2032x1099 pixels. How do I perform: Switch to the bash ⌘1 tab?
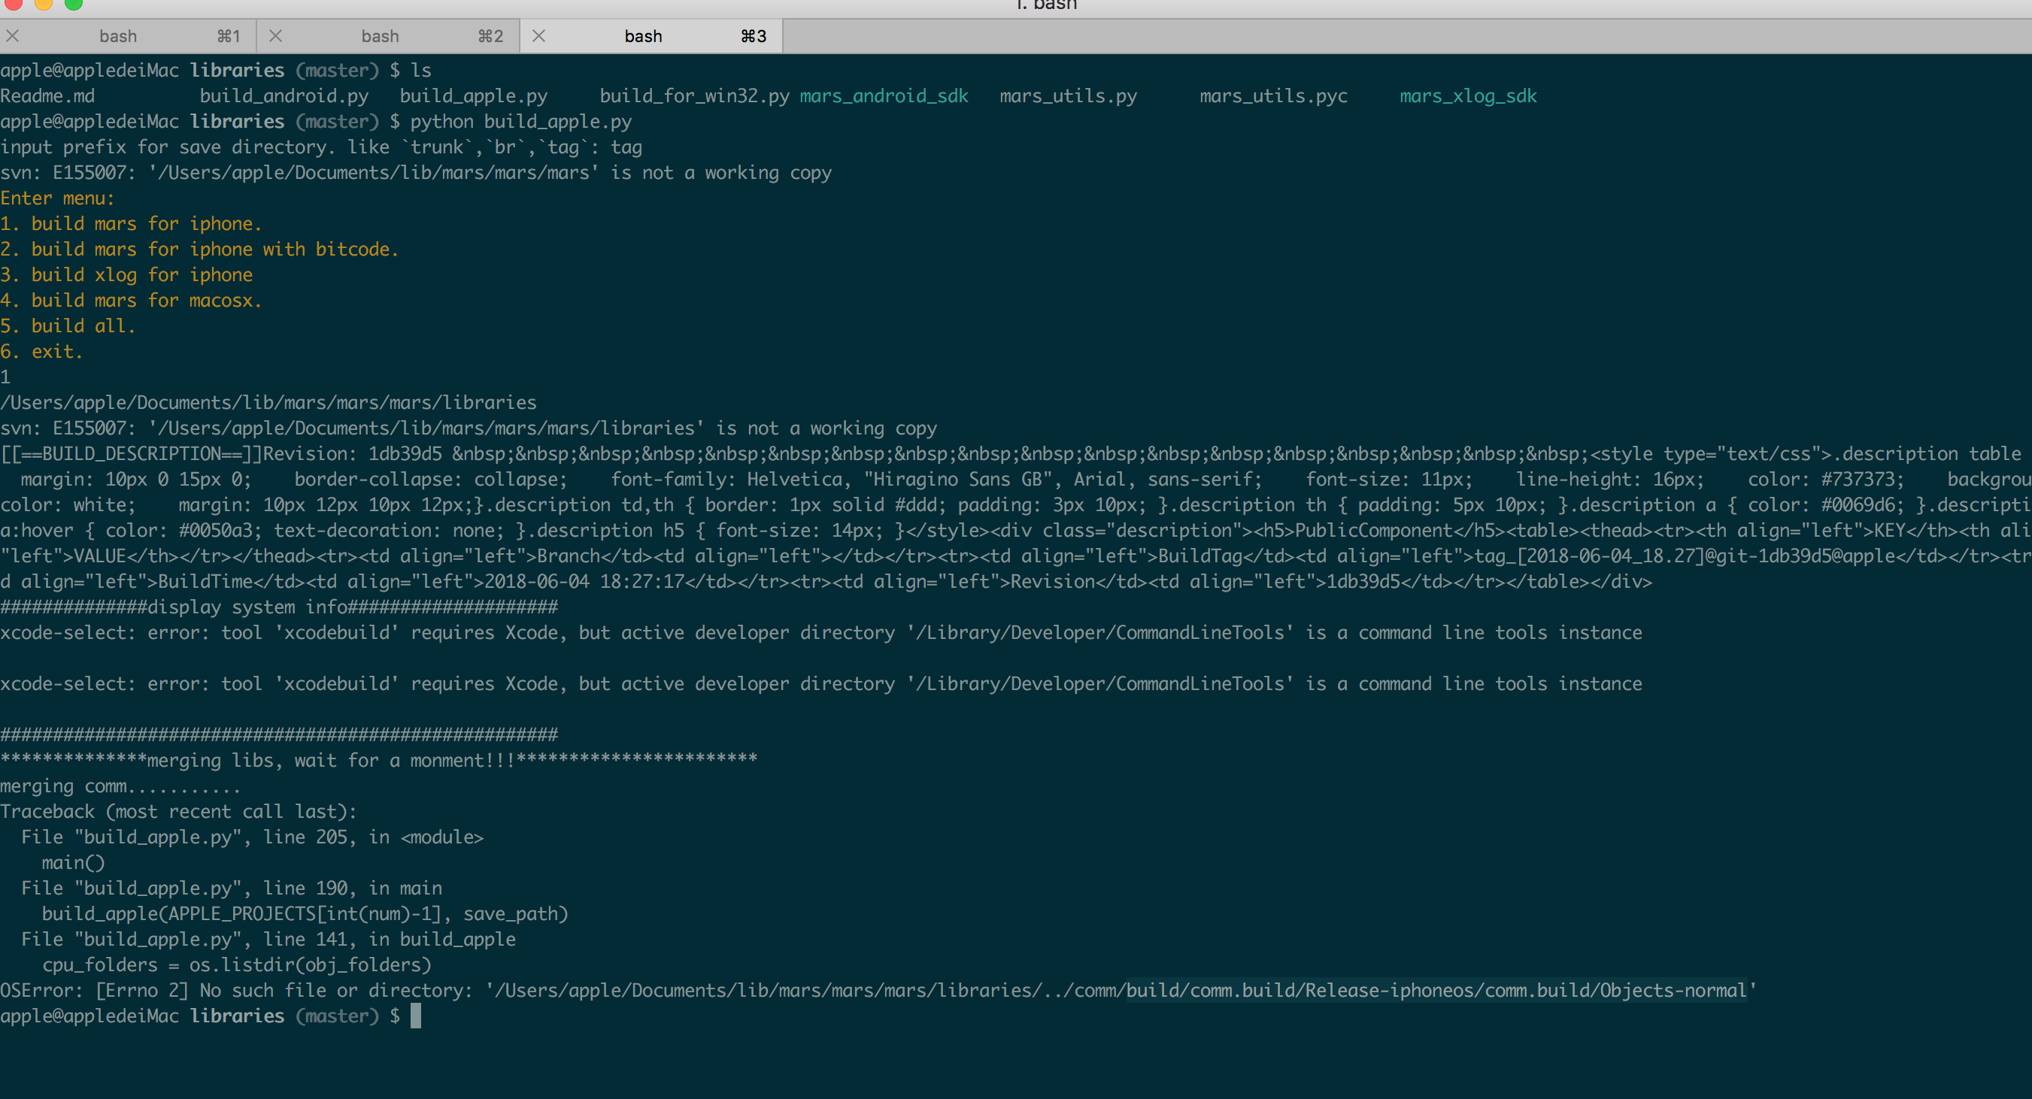pyautogui.click(x=118, y=35)
